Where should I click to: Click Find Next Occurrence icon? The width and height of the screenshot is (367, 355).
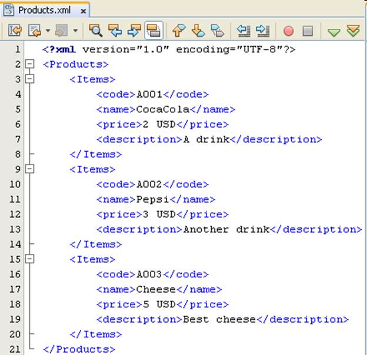(x=134, y=31)
